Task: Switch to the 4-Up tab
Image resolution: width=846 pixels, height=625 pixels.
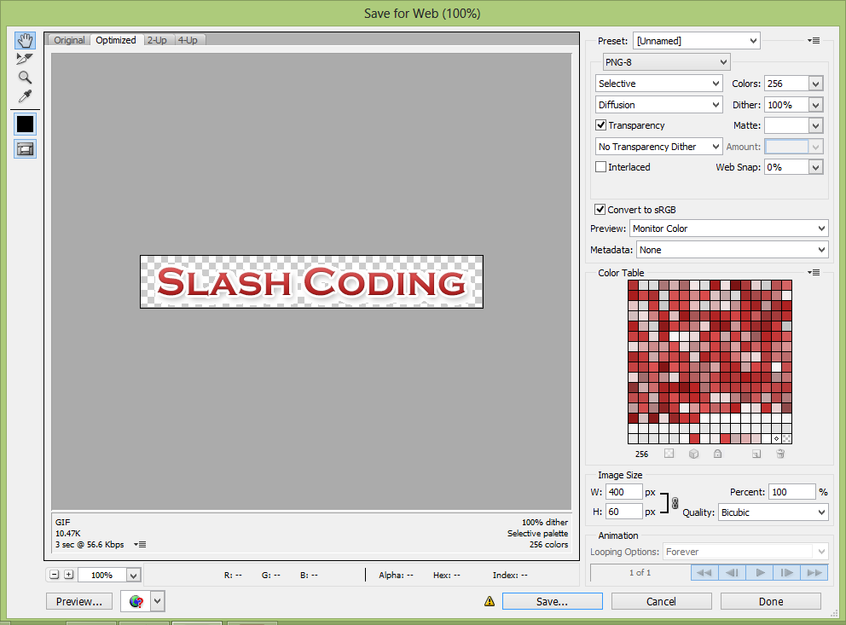Action: pos(188,40)
